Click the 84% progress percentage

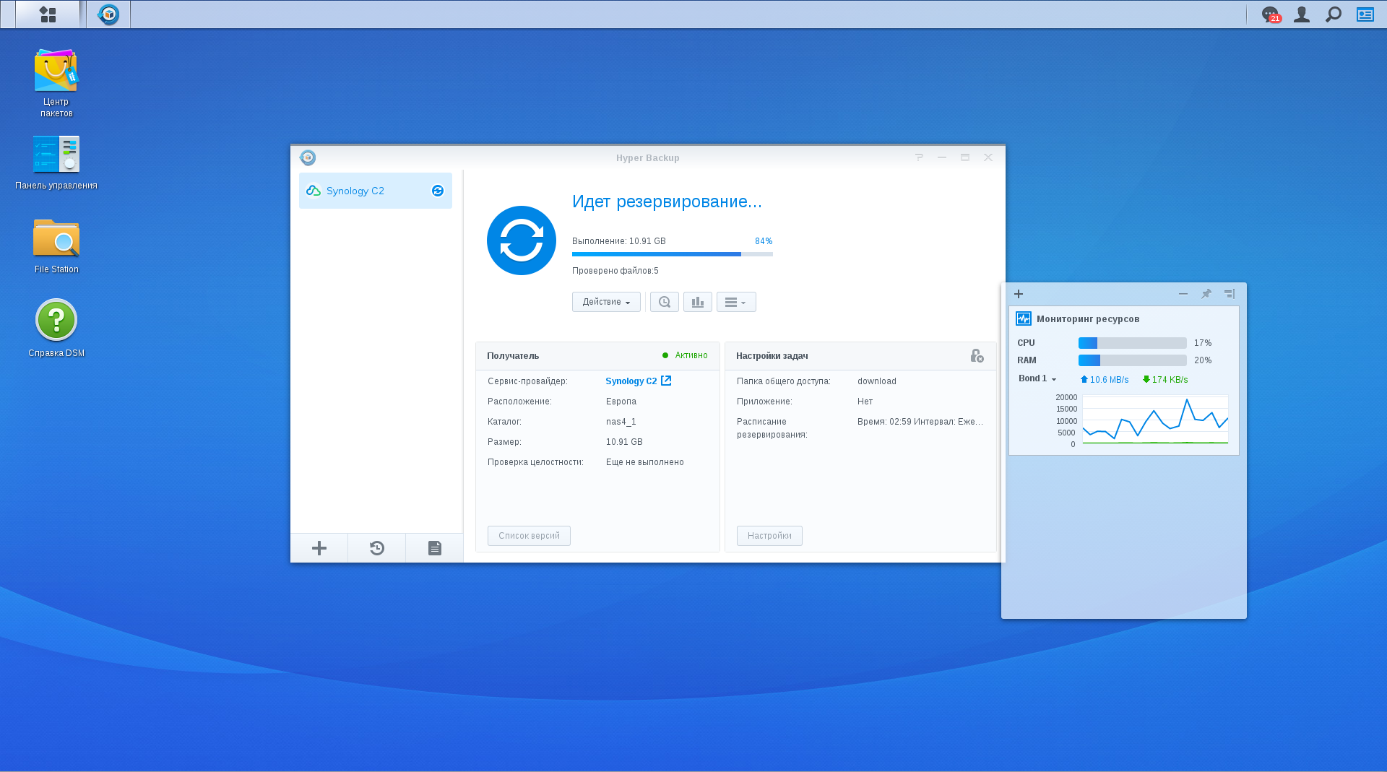coord(764,241)
